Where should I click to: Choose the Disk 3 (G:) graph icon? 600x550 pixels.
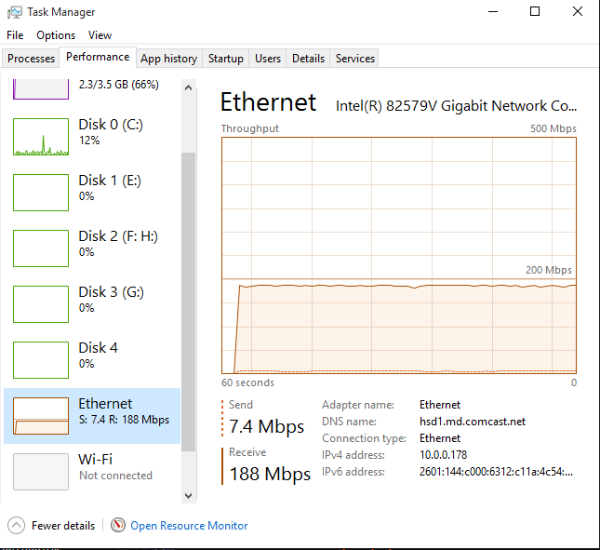click(41, 304)
